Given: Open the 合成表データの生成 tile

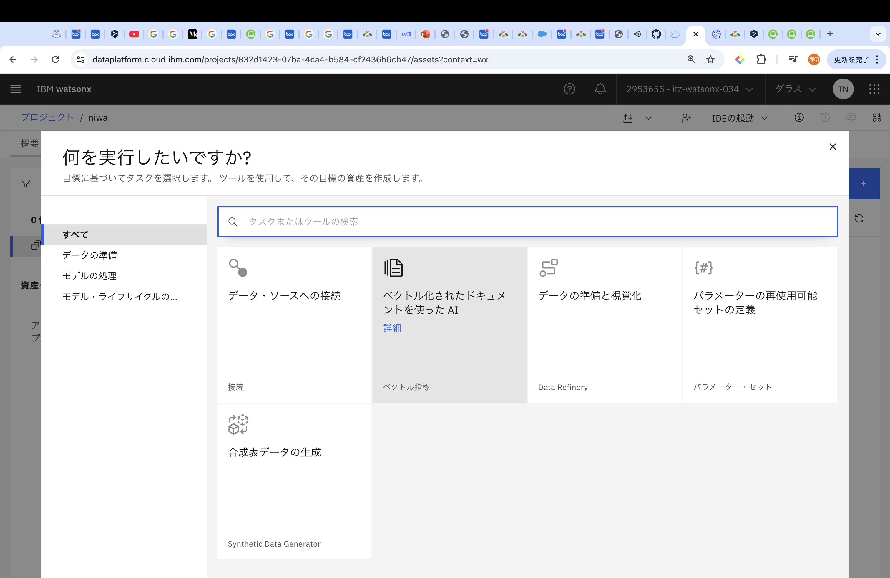Looking at the screenshot, I should [294, 481].
